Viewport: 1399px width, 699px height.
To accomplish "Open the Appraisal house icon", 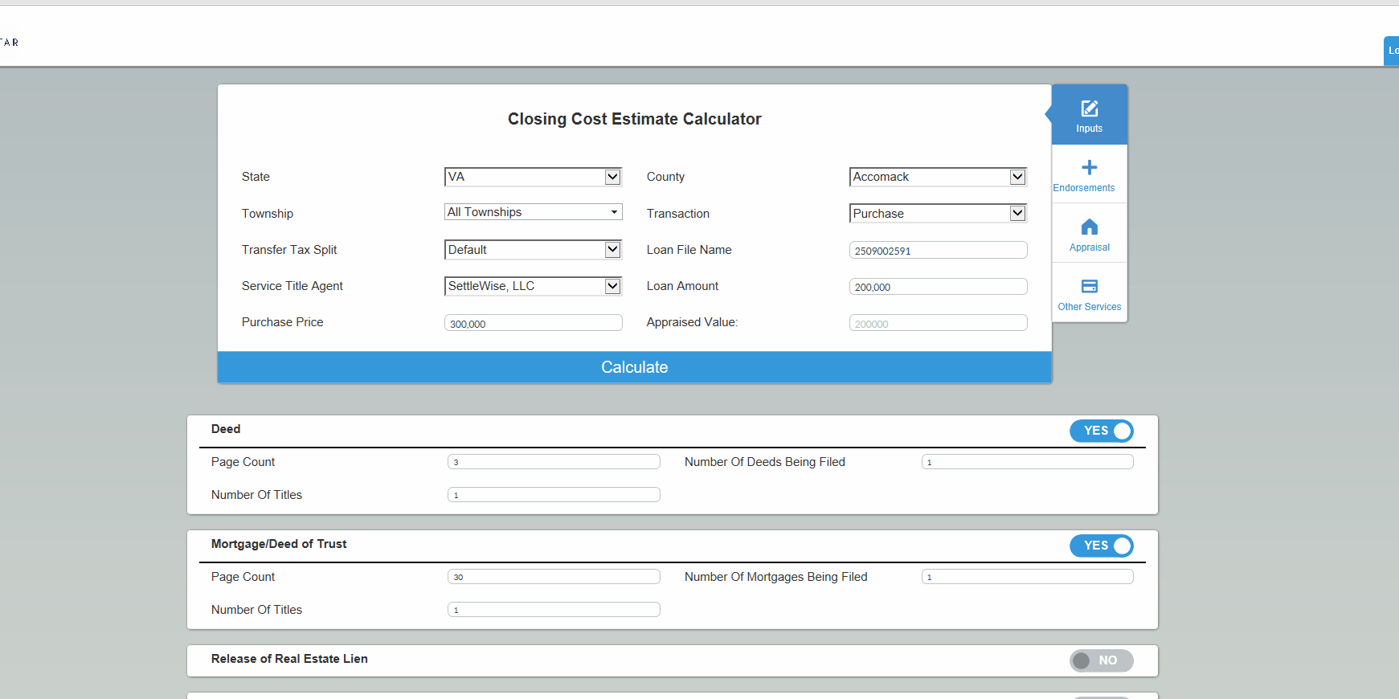I will 1090,227.
